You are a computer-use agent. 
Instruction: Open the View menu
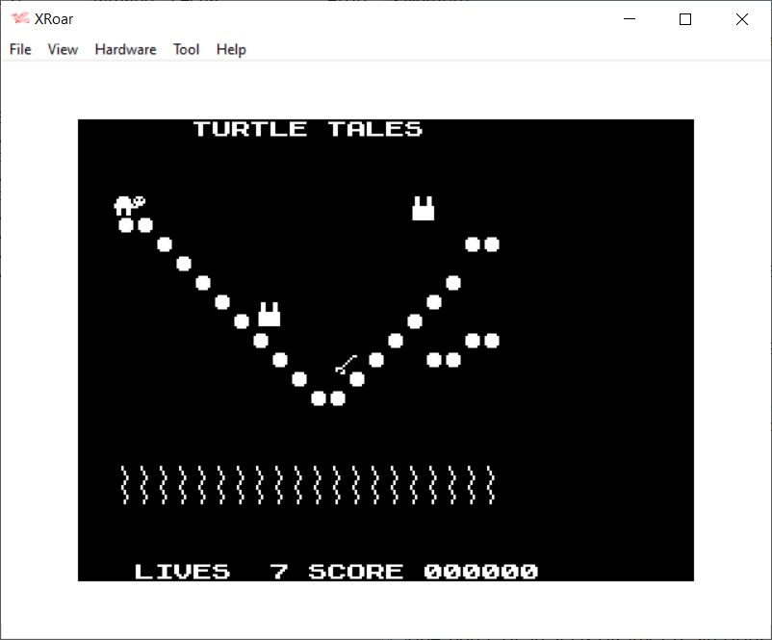point(63,49)
